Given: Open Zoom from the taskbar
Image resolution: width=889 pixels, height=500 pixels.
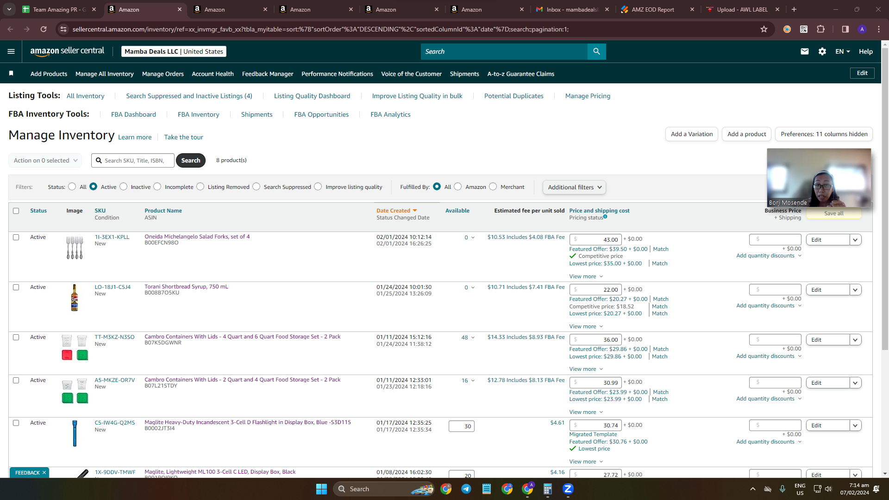Looking at the screenshot, I should 568,489.
